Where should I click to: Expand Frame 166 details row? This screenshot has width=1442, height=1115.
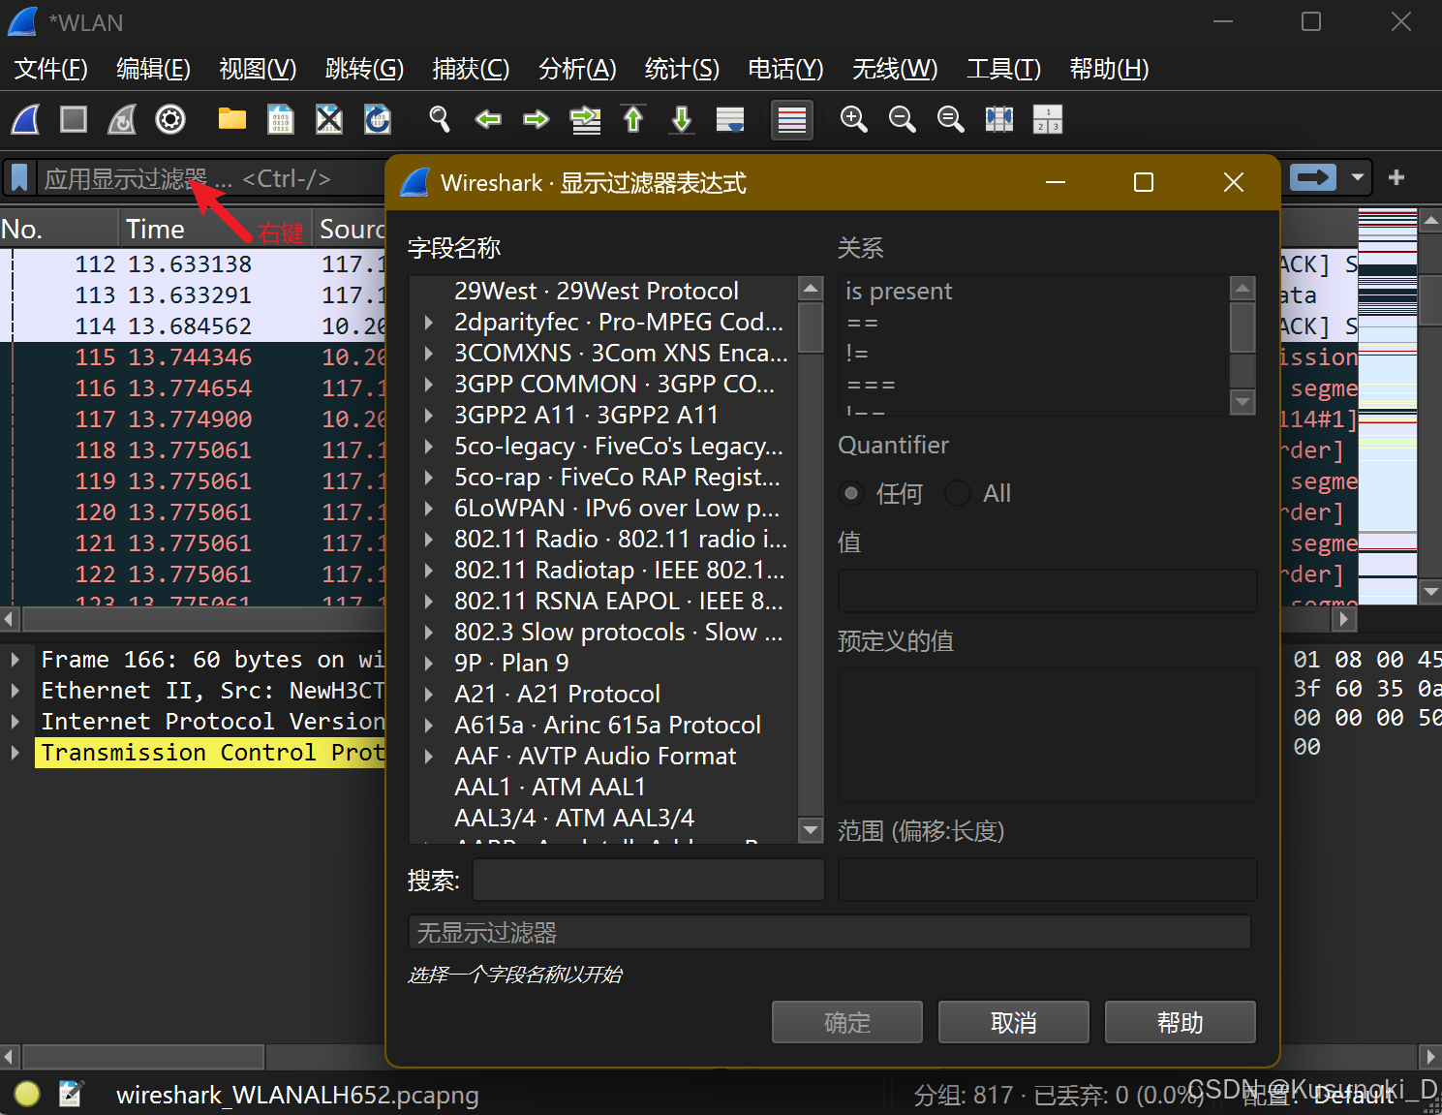[15, 660]
